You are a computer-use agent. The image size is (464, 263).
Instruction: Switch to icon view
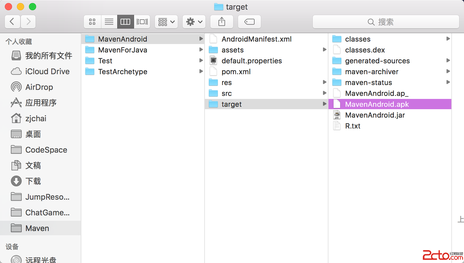(92, 22)
